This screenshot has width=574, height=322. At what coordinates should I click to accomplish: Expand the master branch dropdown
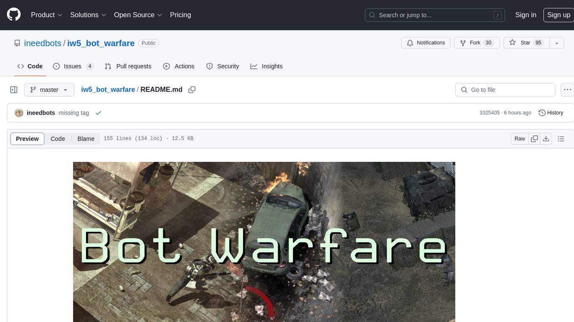(x=49, y=90)
